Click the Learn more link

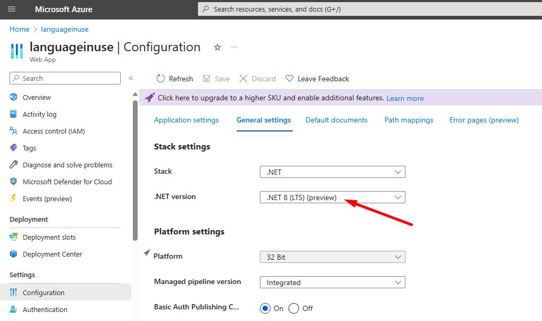pyautogui.click(x=405, y=98)
